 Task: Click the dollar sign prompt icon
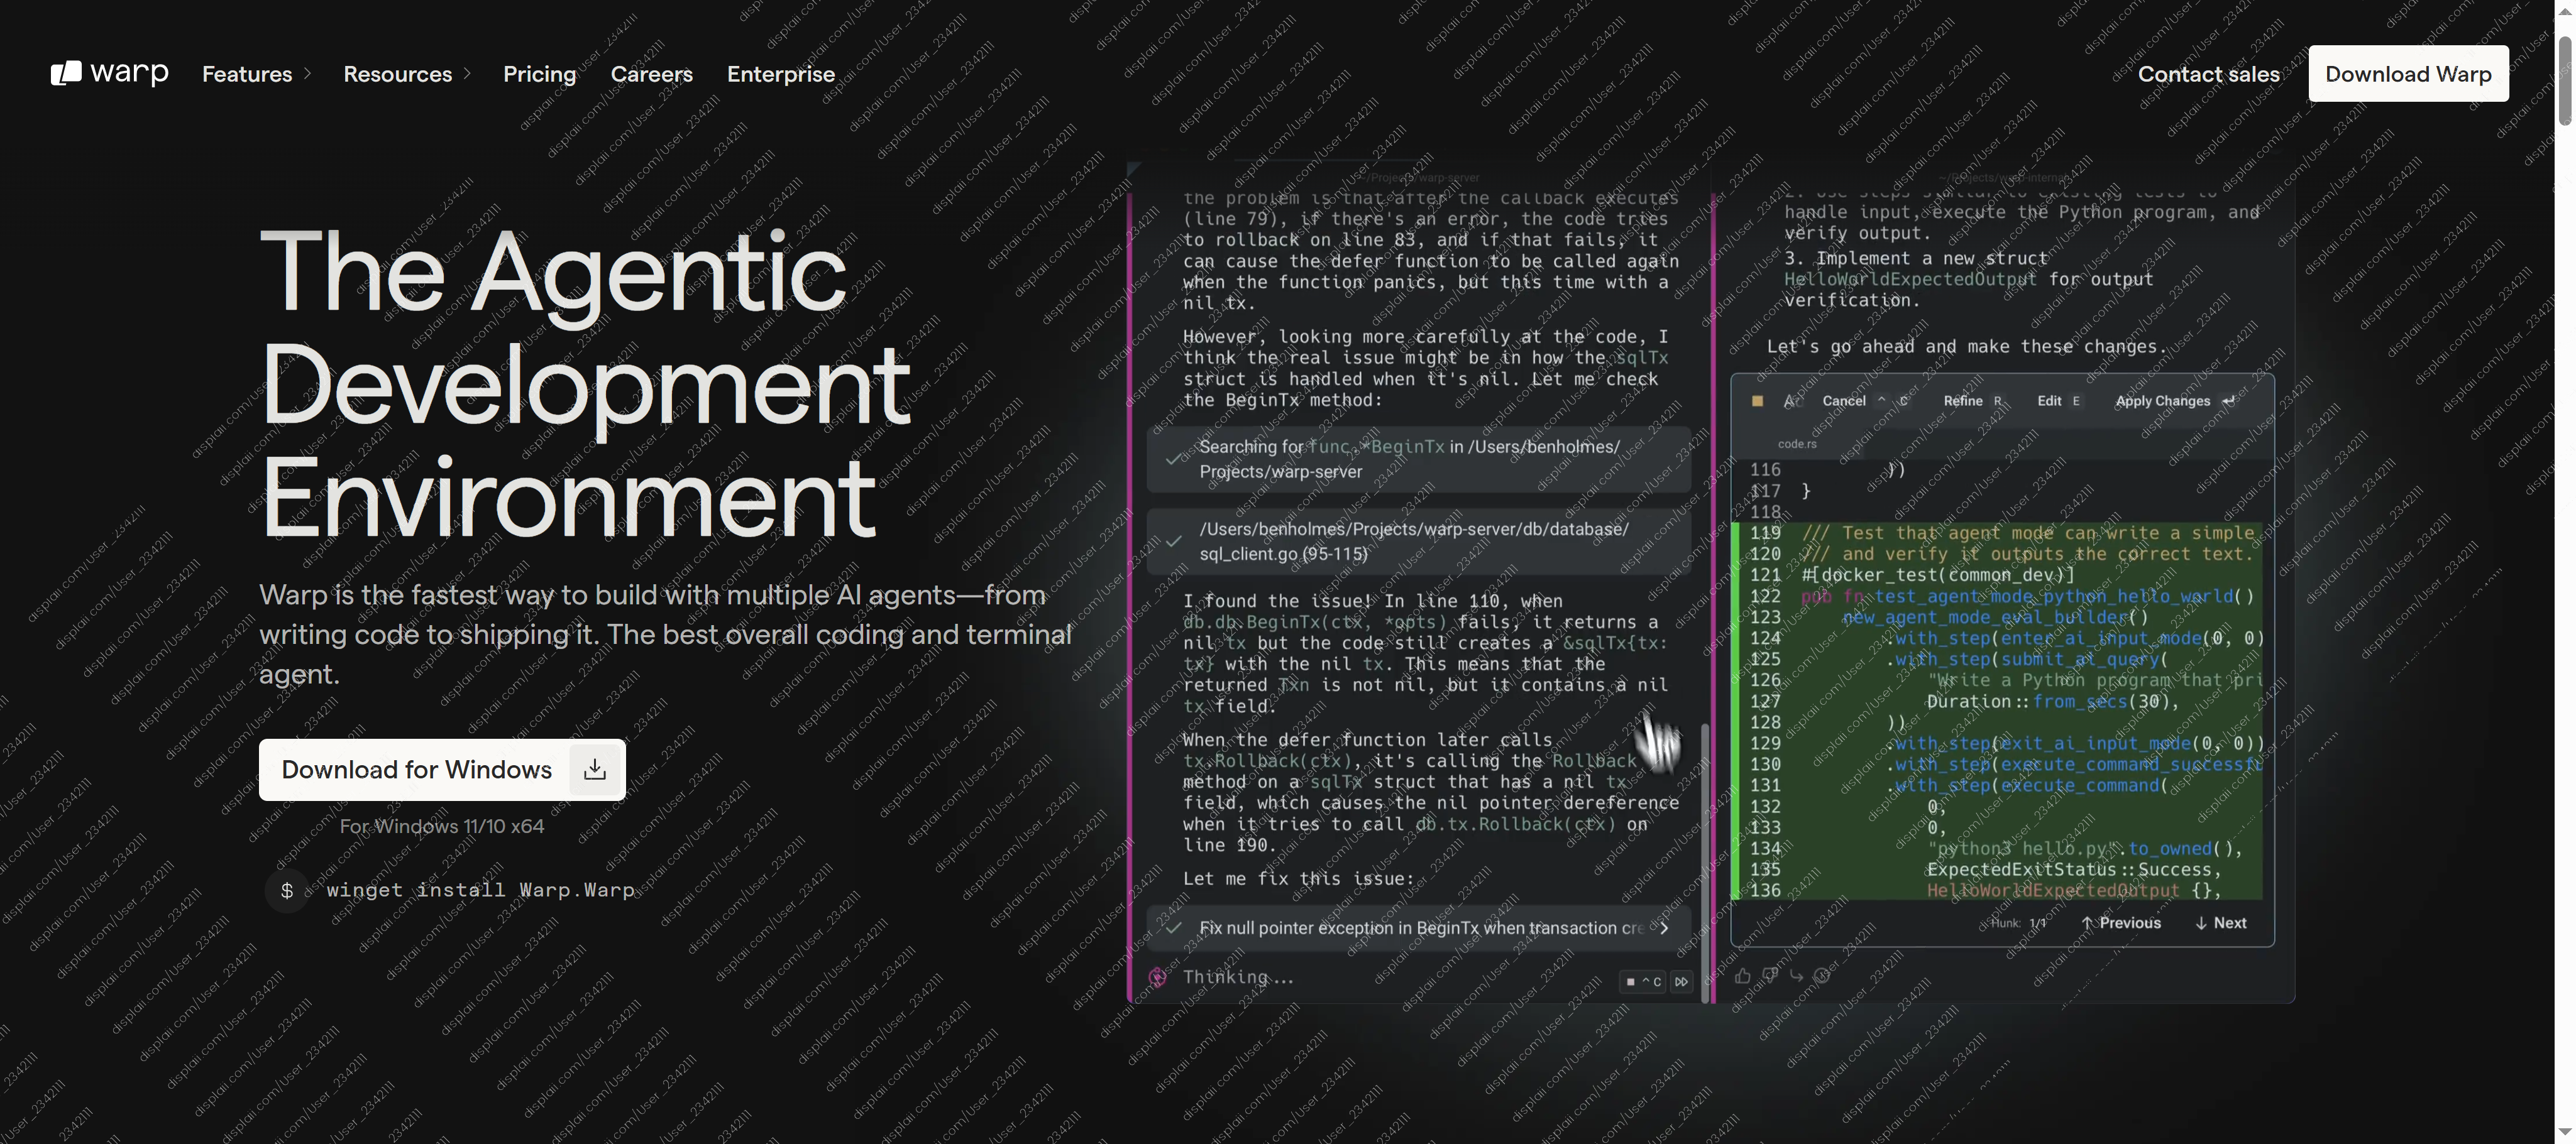click(287, 890)
